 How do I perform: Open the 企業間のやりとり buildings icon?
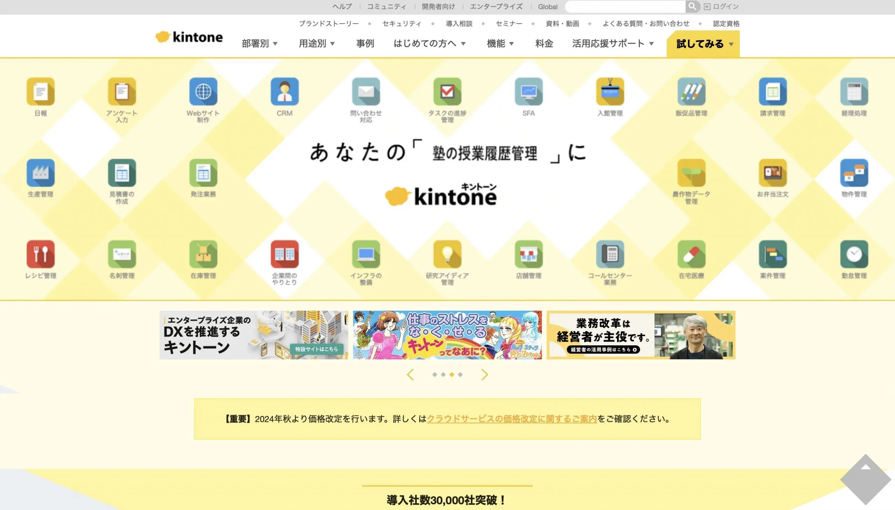pyautogui.click(x=285, y=254)
